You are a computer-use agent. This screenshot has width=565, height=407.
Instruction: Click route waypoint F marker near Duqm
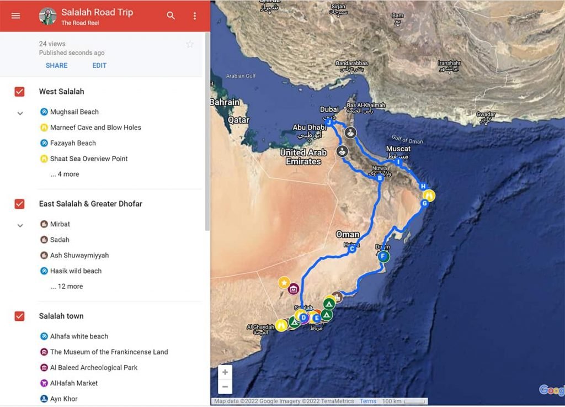tap(383, 256)
